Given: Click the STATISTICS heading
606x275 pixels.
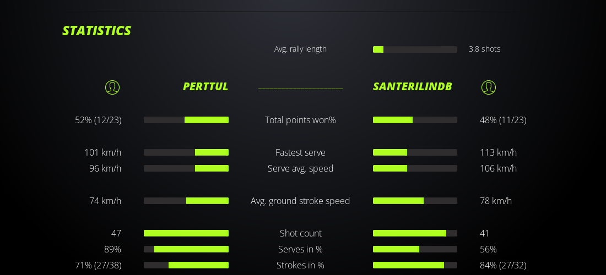Looking at the screenshot, I should tap(96, 31).
